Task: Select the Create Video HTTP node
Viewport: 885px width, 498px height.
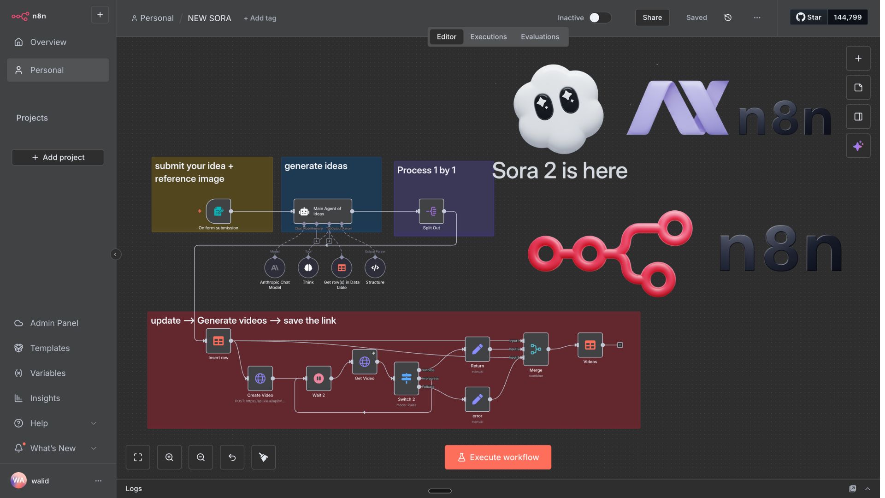Action: pyautogui.click(x=260, y=379)
